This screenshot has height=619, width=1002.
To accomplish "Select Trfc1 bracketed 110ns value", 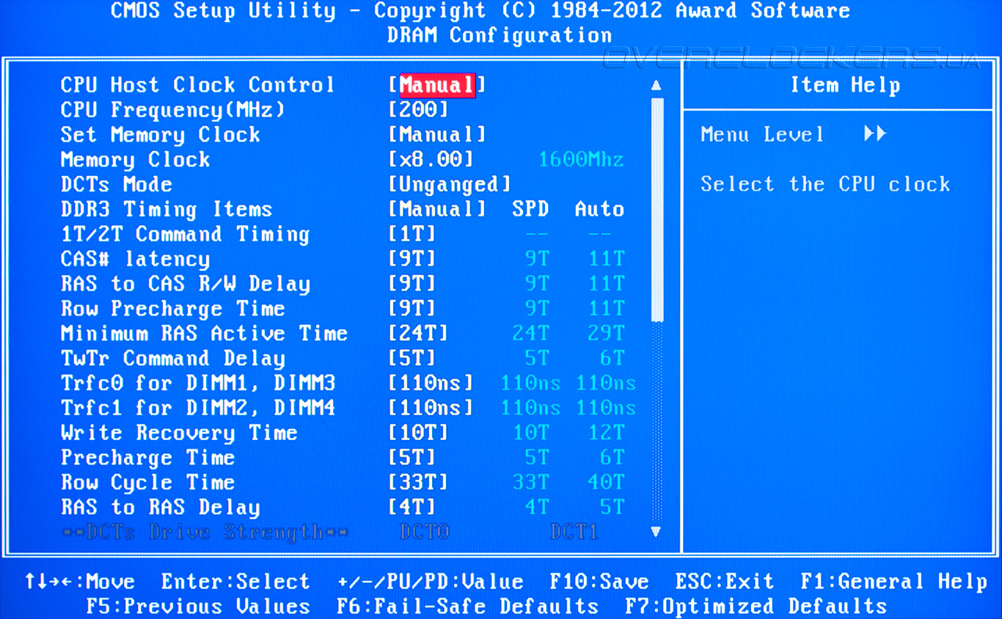I will (x=431, y=409).
